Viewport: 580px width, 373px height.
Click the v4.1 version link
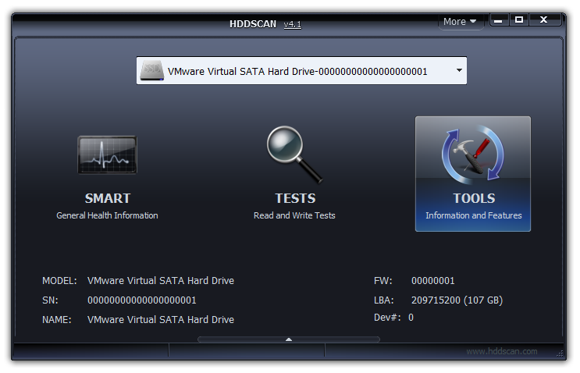point(292,24)
